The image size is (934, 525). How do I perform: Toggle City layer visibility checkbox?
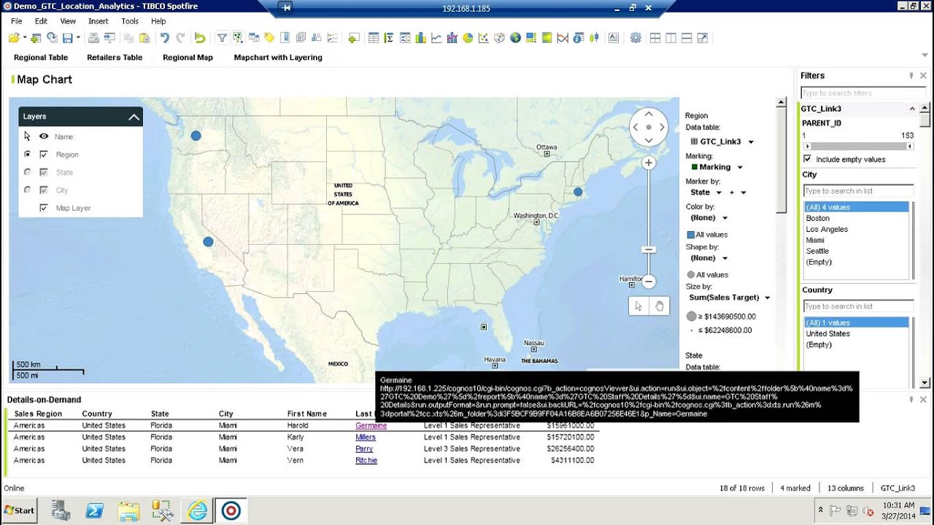(44, 190)
